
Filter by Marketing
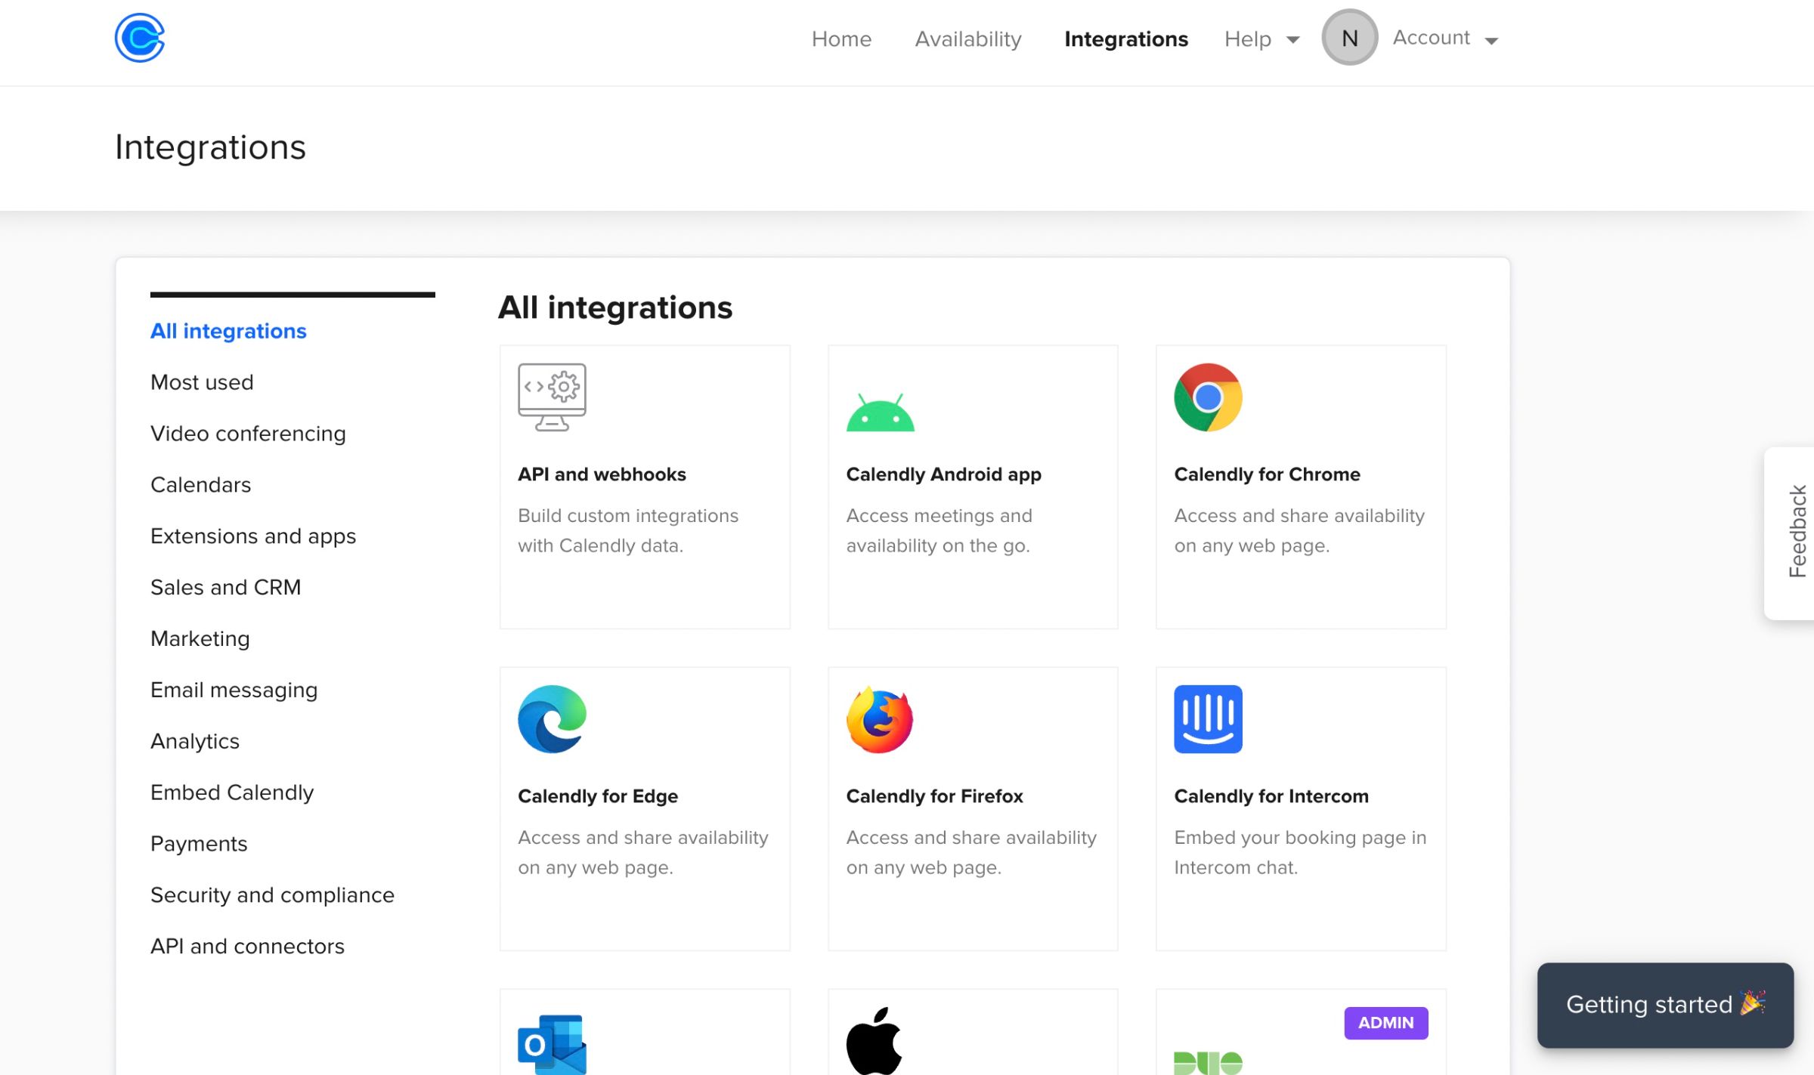[200, 638]
